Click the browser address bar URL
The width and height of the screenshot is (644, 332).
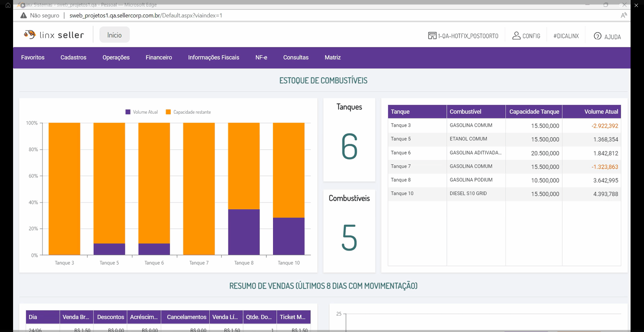[146, 15]
